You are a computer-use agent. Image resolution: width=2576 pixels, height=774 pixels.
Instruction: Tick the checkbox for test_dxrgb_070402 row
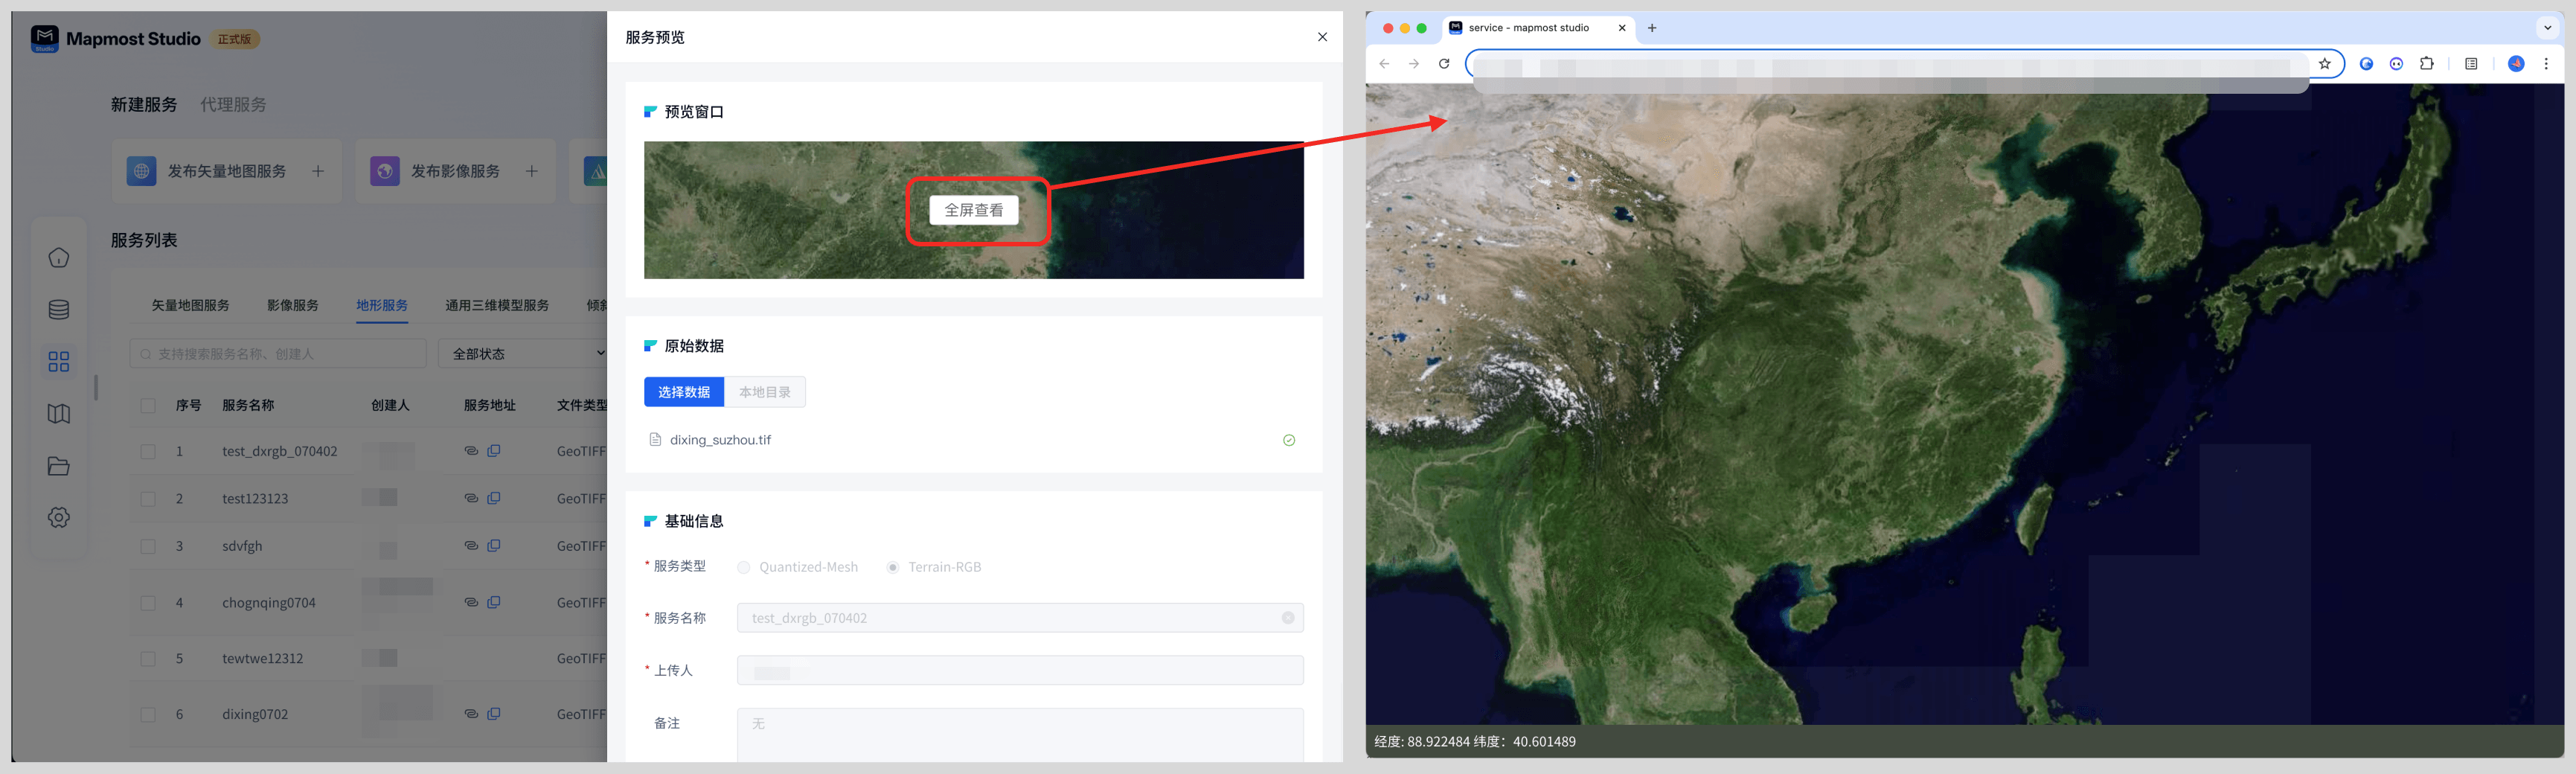pyautogui.click(x=148, y=452)
